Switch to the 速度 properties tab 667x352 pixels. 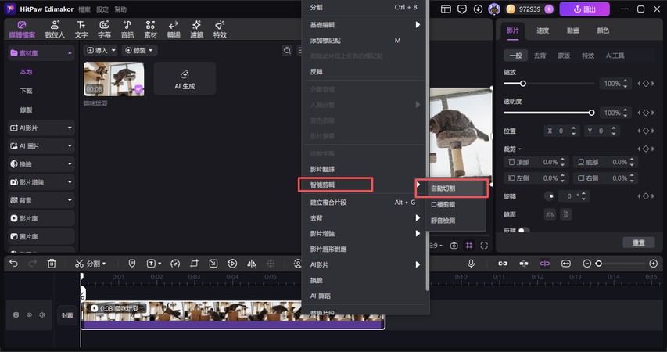click(x=543, y=31)
